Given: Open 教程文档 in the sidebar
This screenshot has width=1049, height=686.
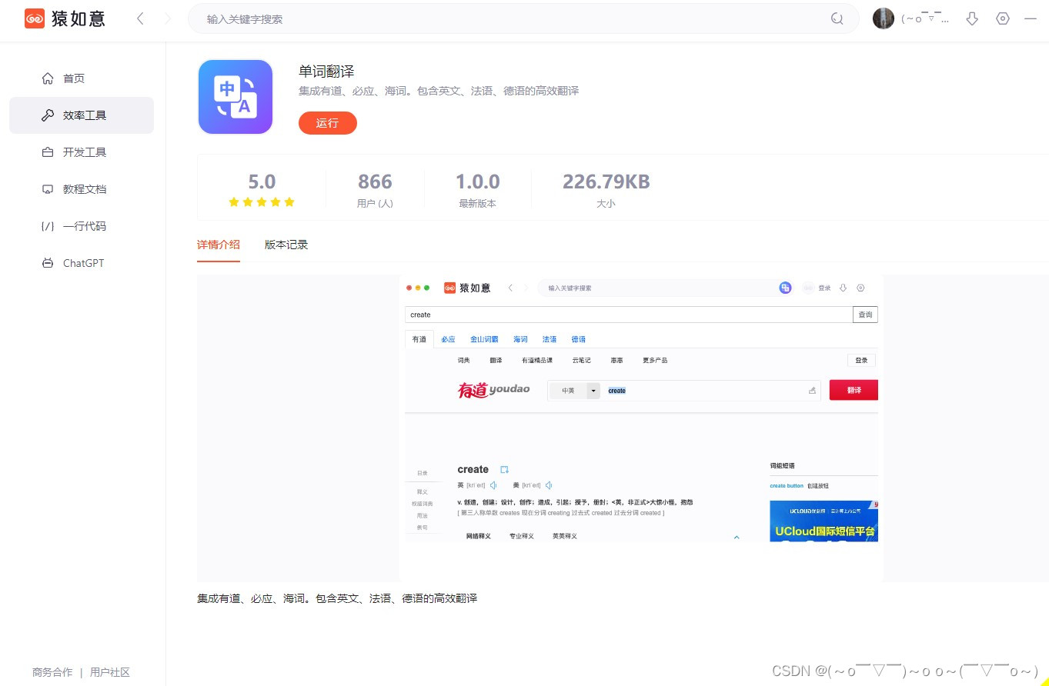Looking at the screenshot, I should click(x=82, y=189).
